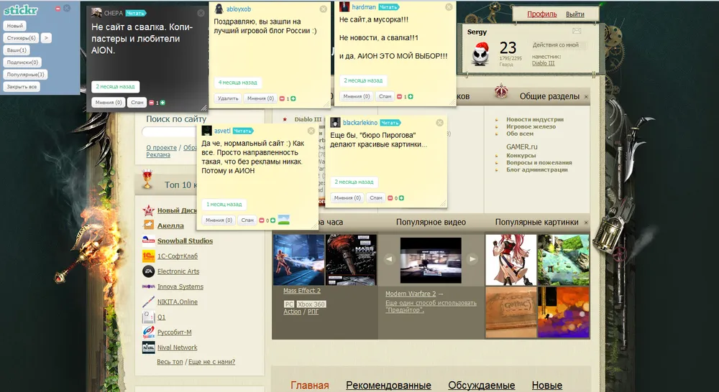Downvote CHEPA's sticker with red minus

click(152, 103)
